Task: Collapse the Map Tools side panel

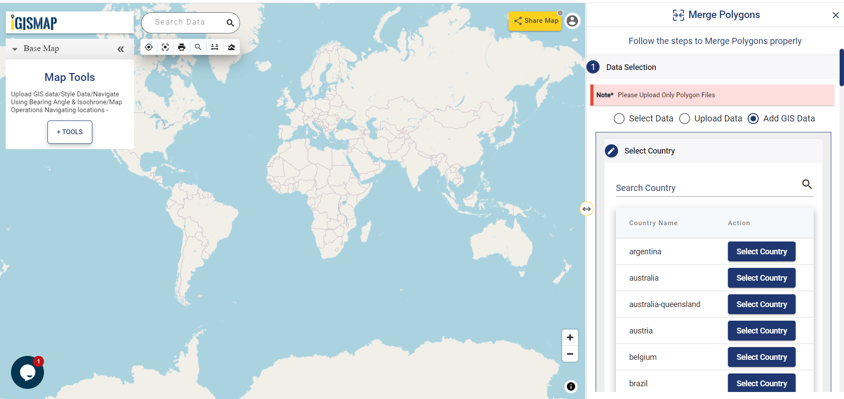Action: pyautogui.click(x=121, y=49)
